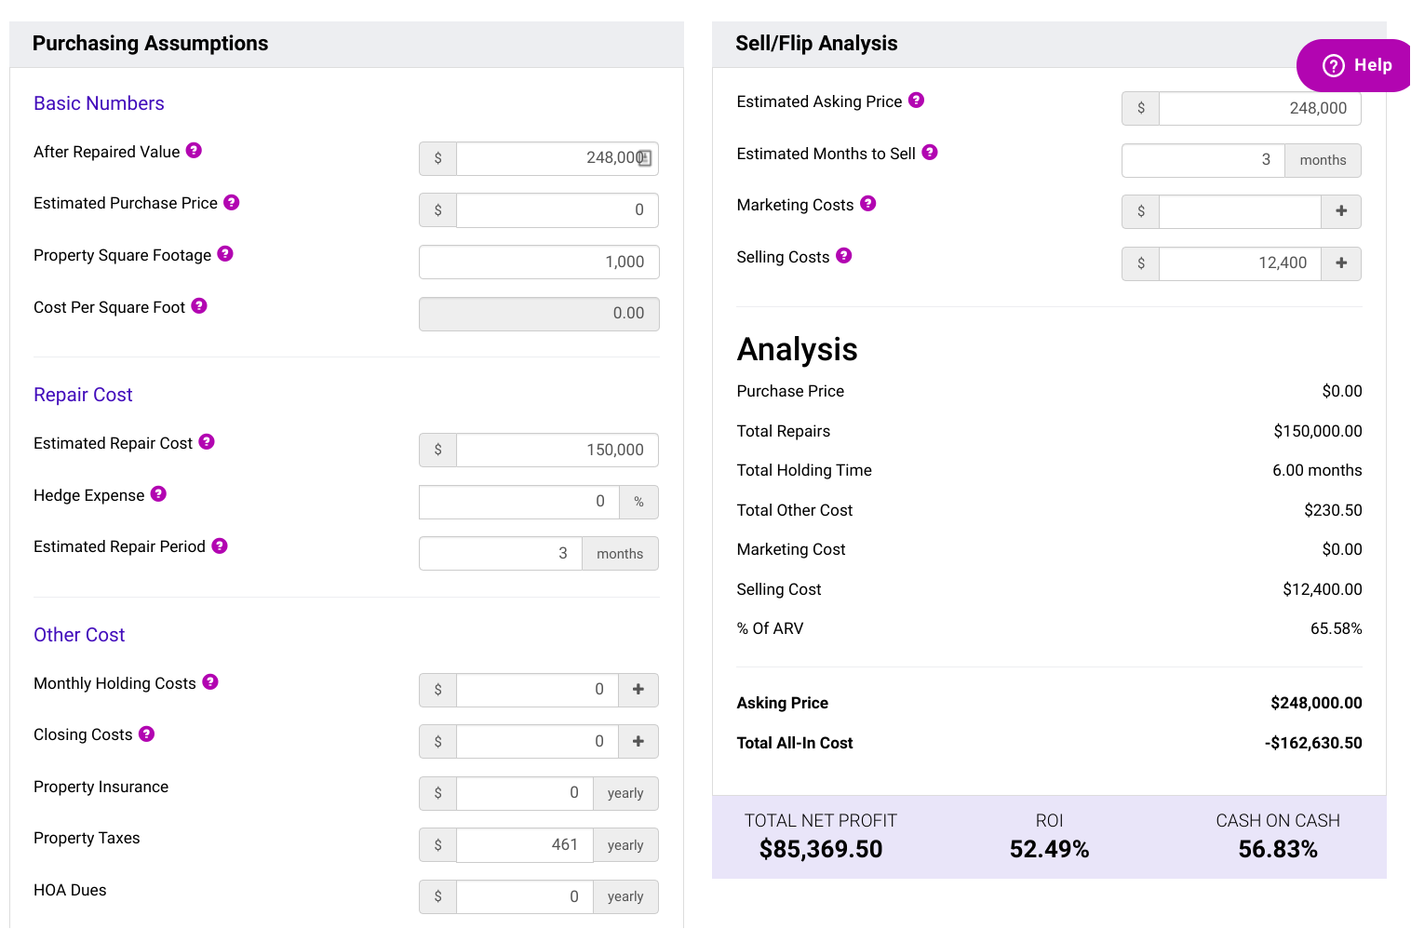Click the Total Net Profit value $85,369.50
Image resolution: width=1411 pixels, height=929 pixels.
click(821, 849)
